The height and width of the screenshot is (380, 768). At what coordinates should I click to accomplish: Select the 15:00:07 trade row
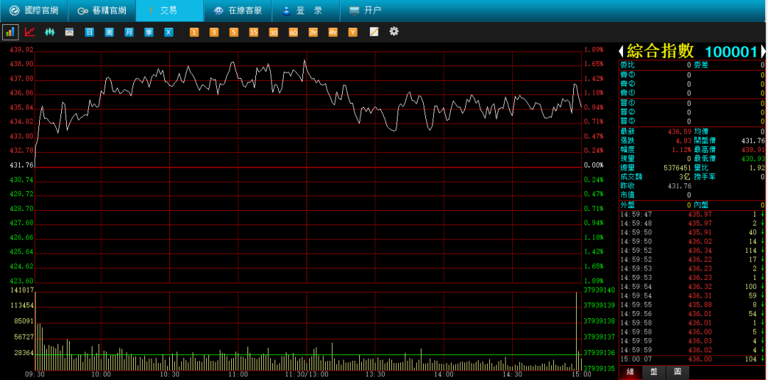tap(692, 359)
